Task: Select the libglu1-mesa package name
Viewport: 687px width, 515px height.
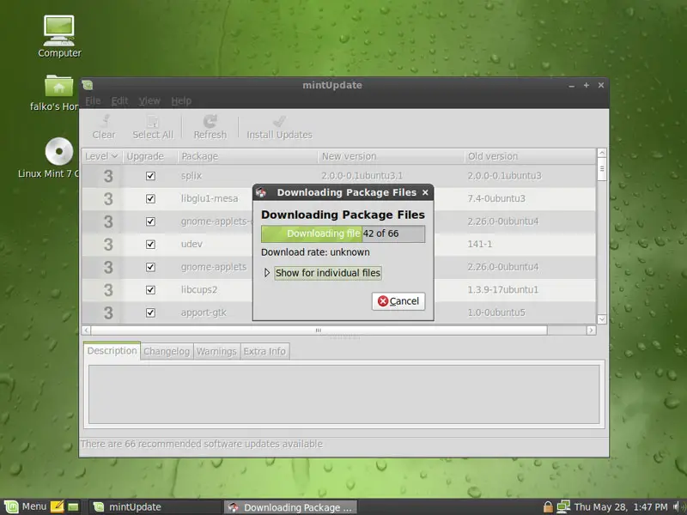Action: tap(210, 198)
